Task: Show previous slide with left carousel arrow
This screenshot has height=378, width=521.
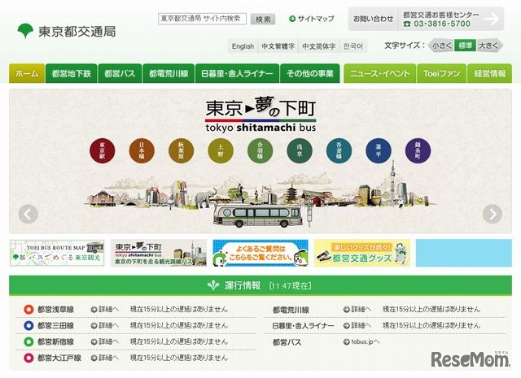Action: coord(28,214)
